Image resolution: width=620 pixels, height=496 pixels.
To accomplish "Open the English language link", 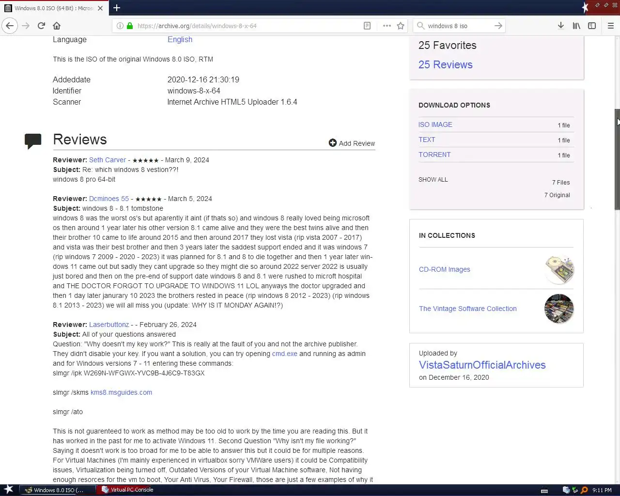I will coord(180,39).
